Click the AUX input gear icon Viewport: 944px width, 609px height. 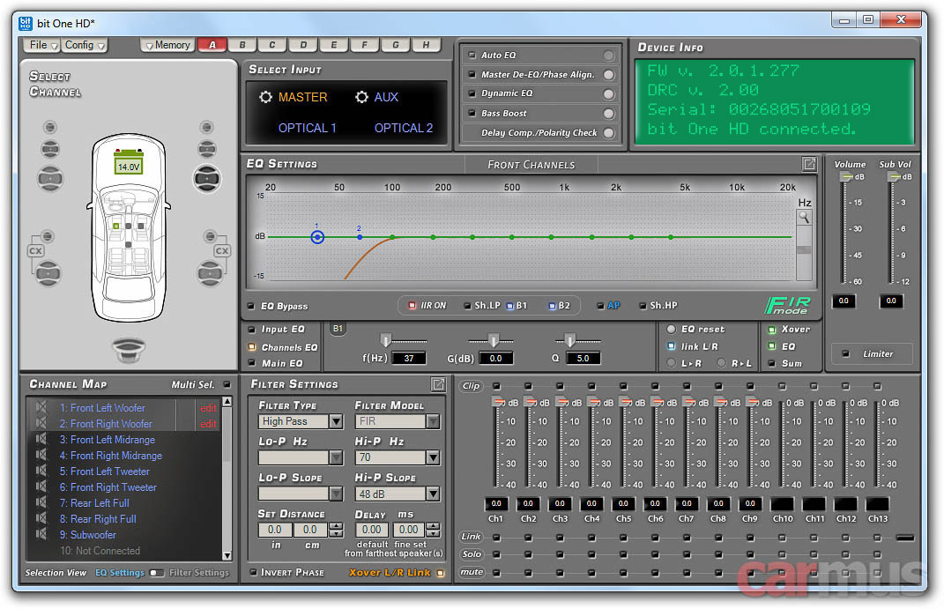pos(361,97)
